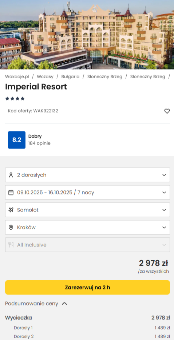Open the Samolot transport dropdown
Image resolution: width=174 pixels, height=340 pixels.
pos(87,210)
